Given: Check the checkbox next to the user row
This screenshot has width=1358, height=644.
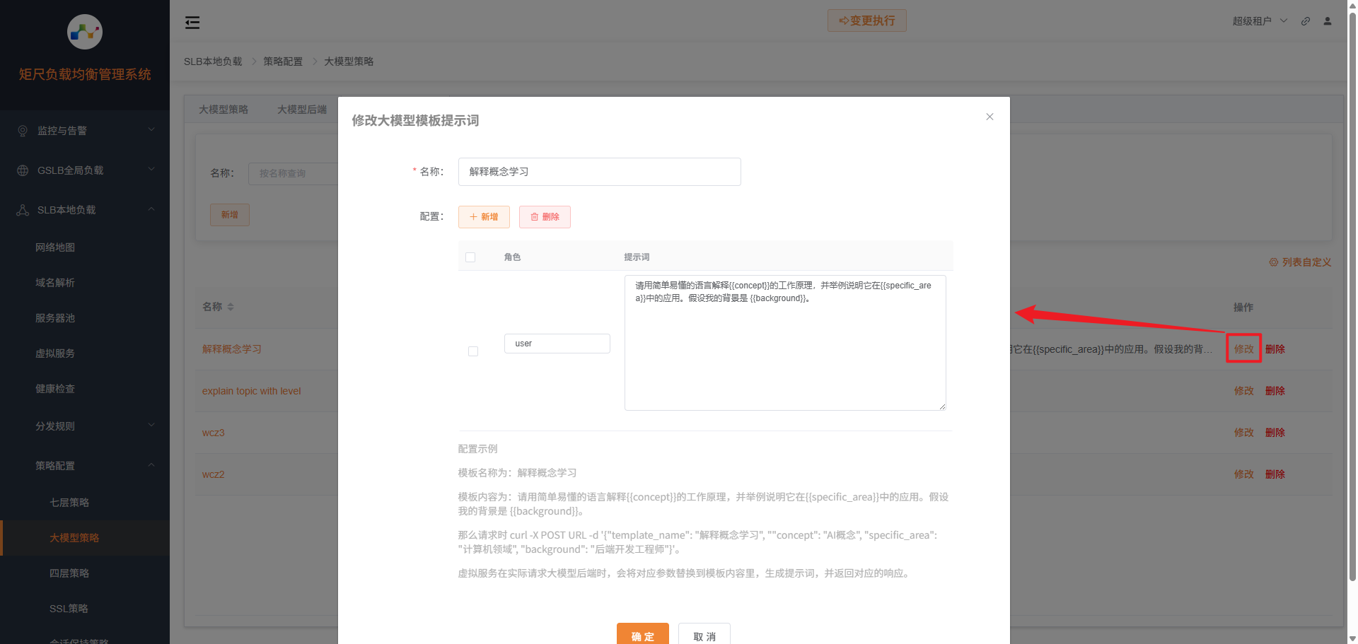Looking at the screenshot, I should click(x=473, y=351).
